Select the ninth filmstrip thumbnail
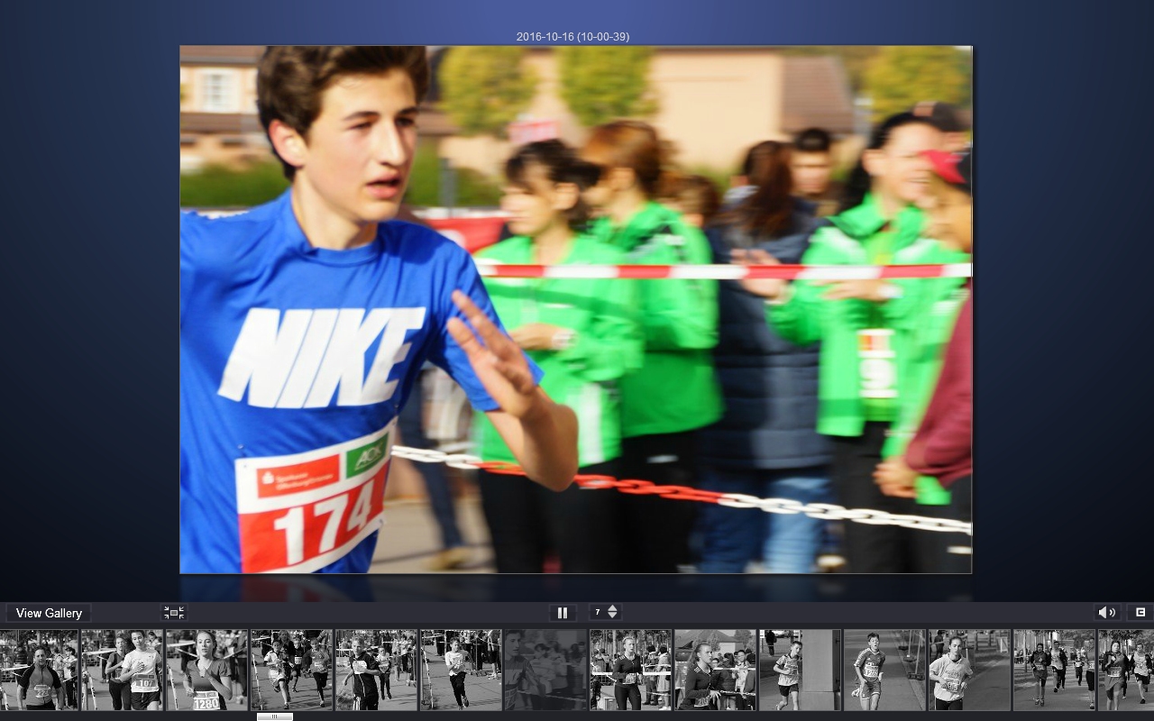1154x721 pixels. tap(715, 670)
